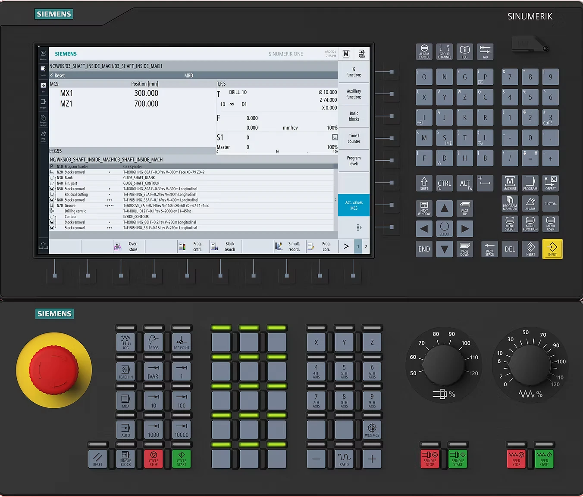Select the Act. values MCS softkey
This screenshot has width=583, height=497.
pyautogui.click(x=354, y=205)
